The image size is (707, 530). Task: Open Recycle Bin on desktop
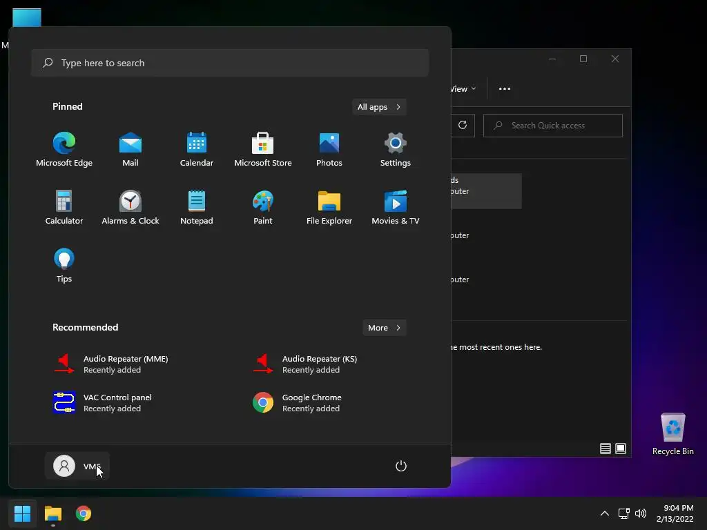click(x=672, y=435)
